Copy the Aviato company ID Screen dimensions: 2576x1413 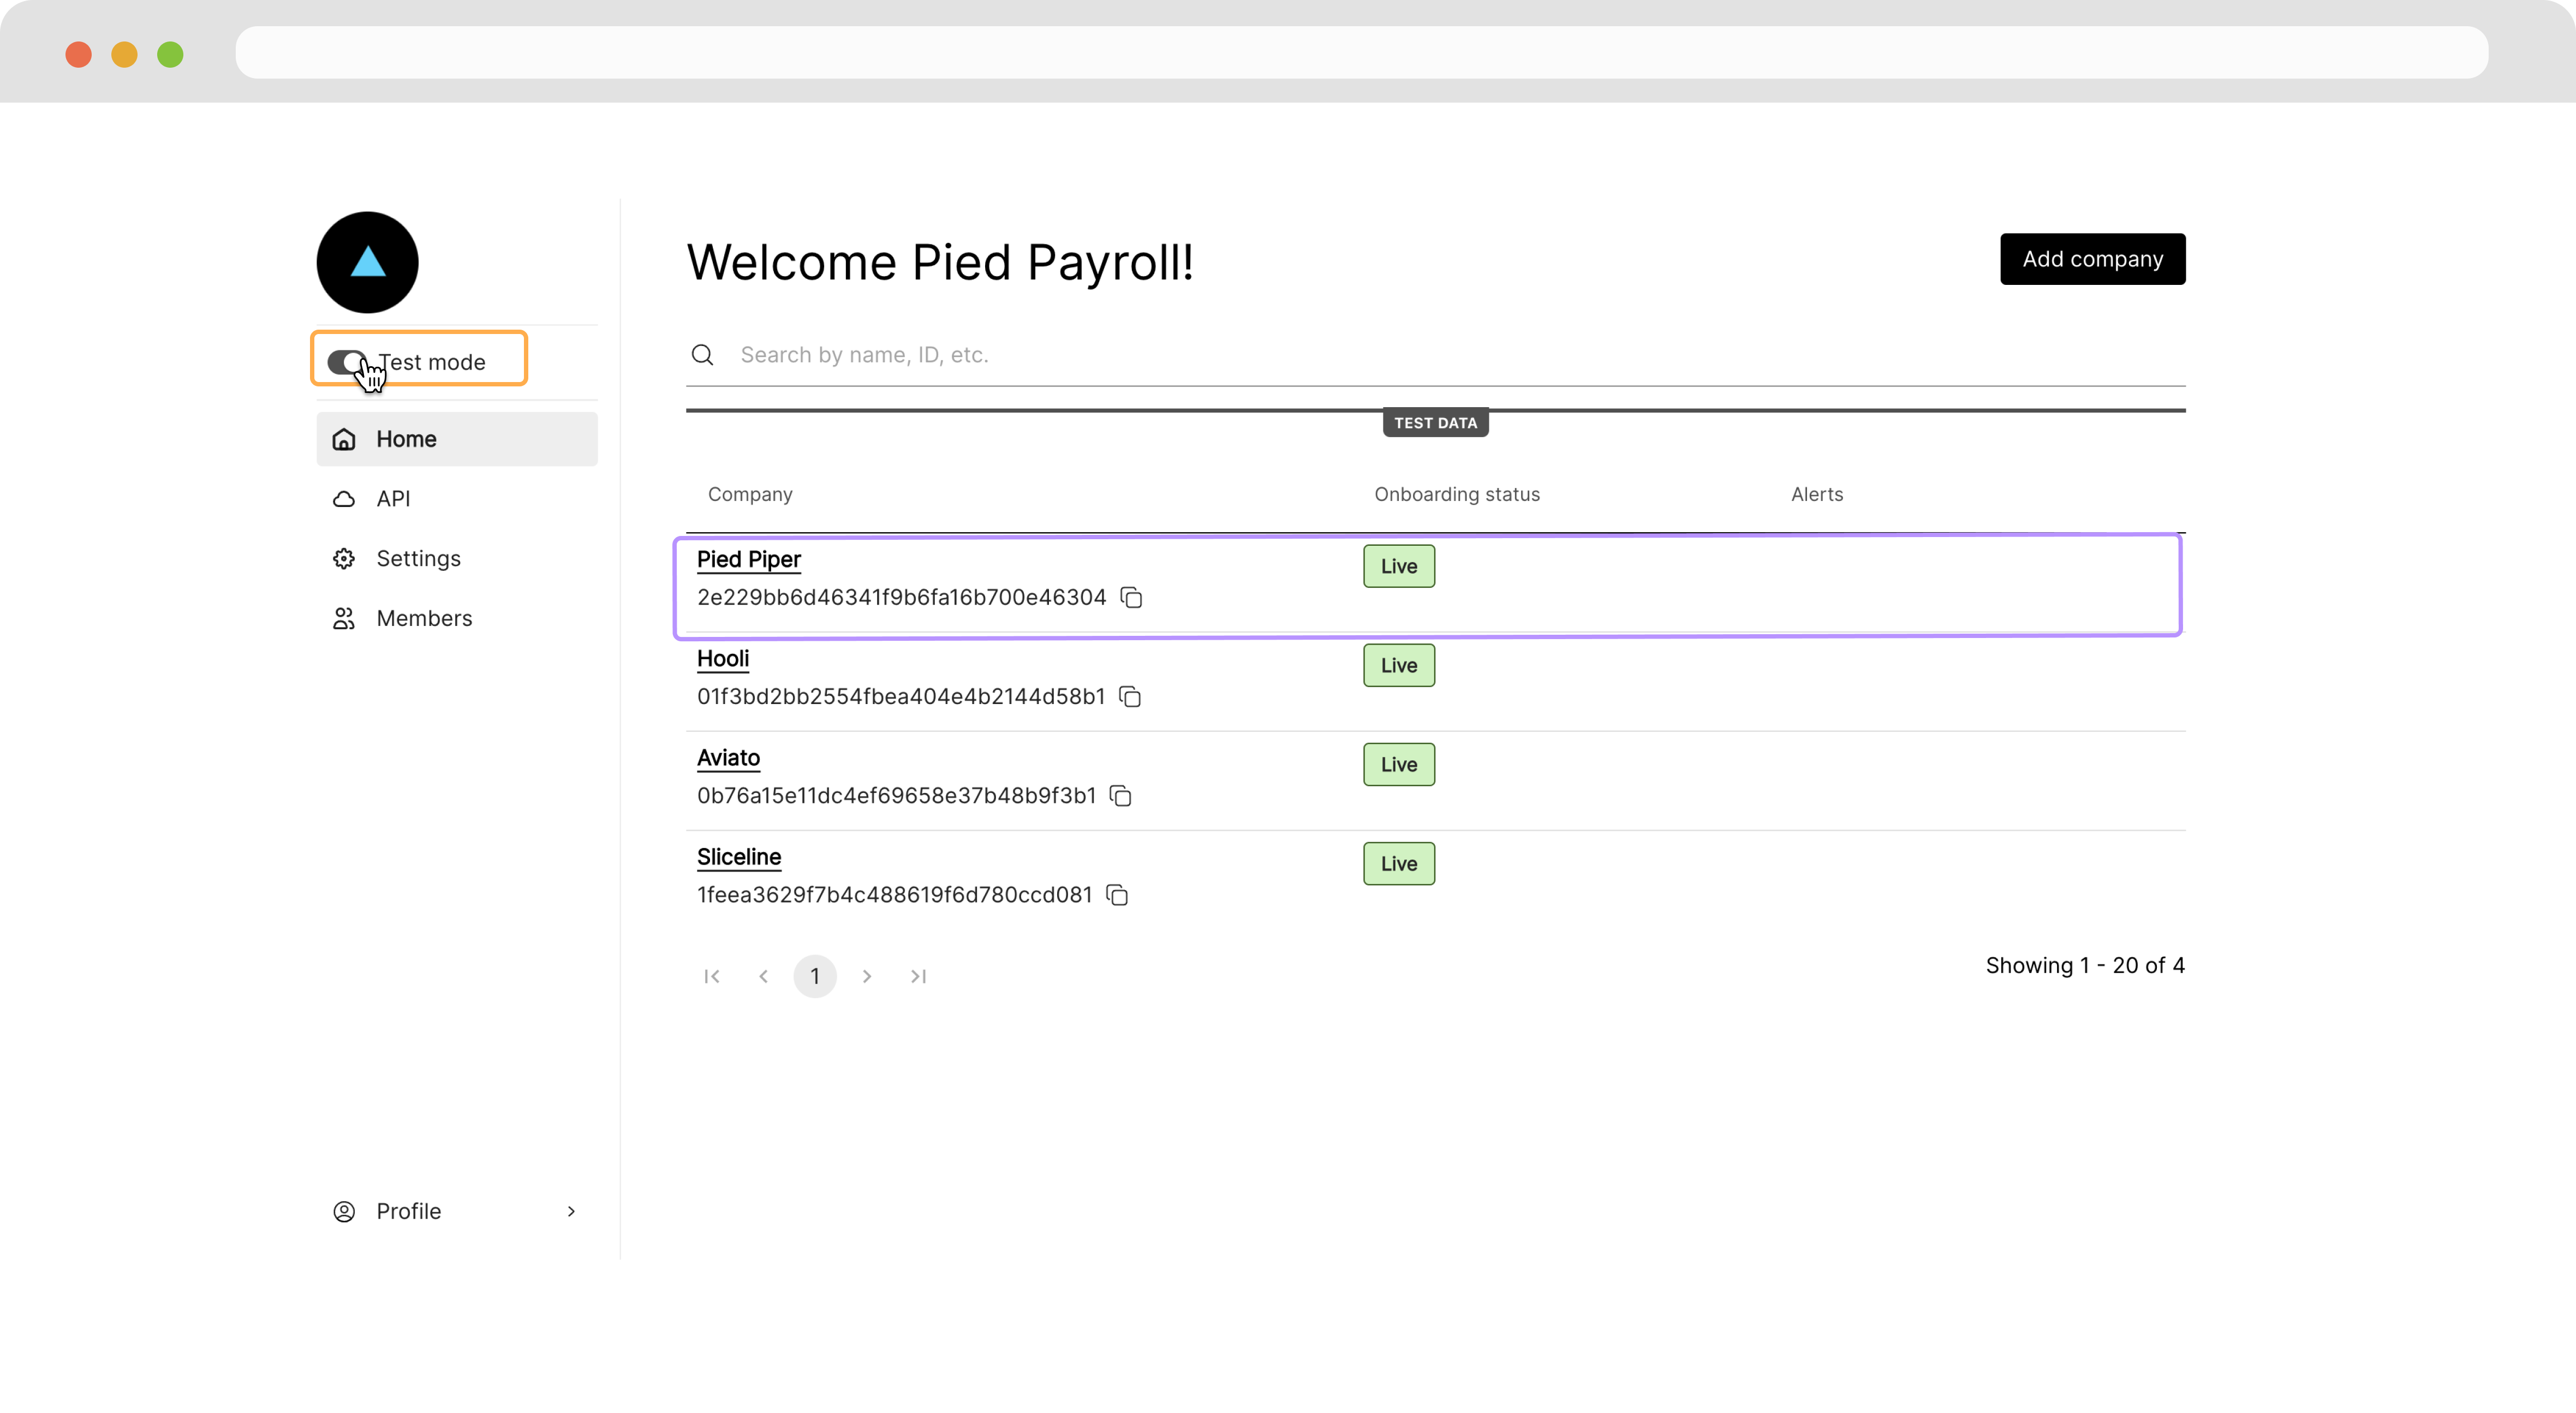[1120, 795]
